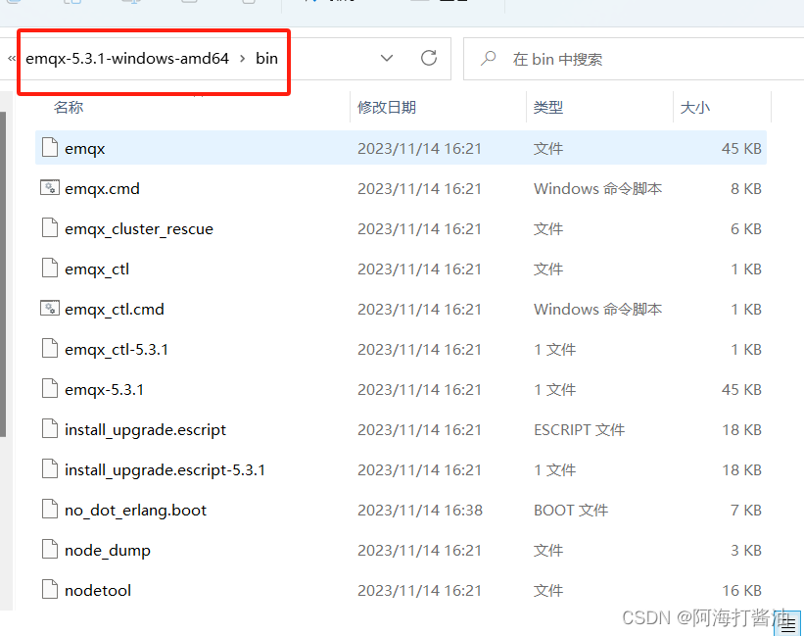Select the emqx_cluster_rescue file name
Viewport: 804px width, 636px height.
pyautogui.click(x=139, y=228)
